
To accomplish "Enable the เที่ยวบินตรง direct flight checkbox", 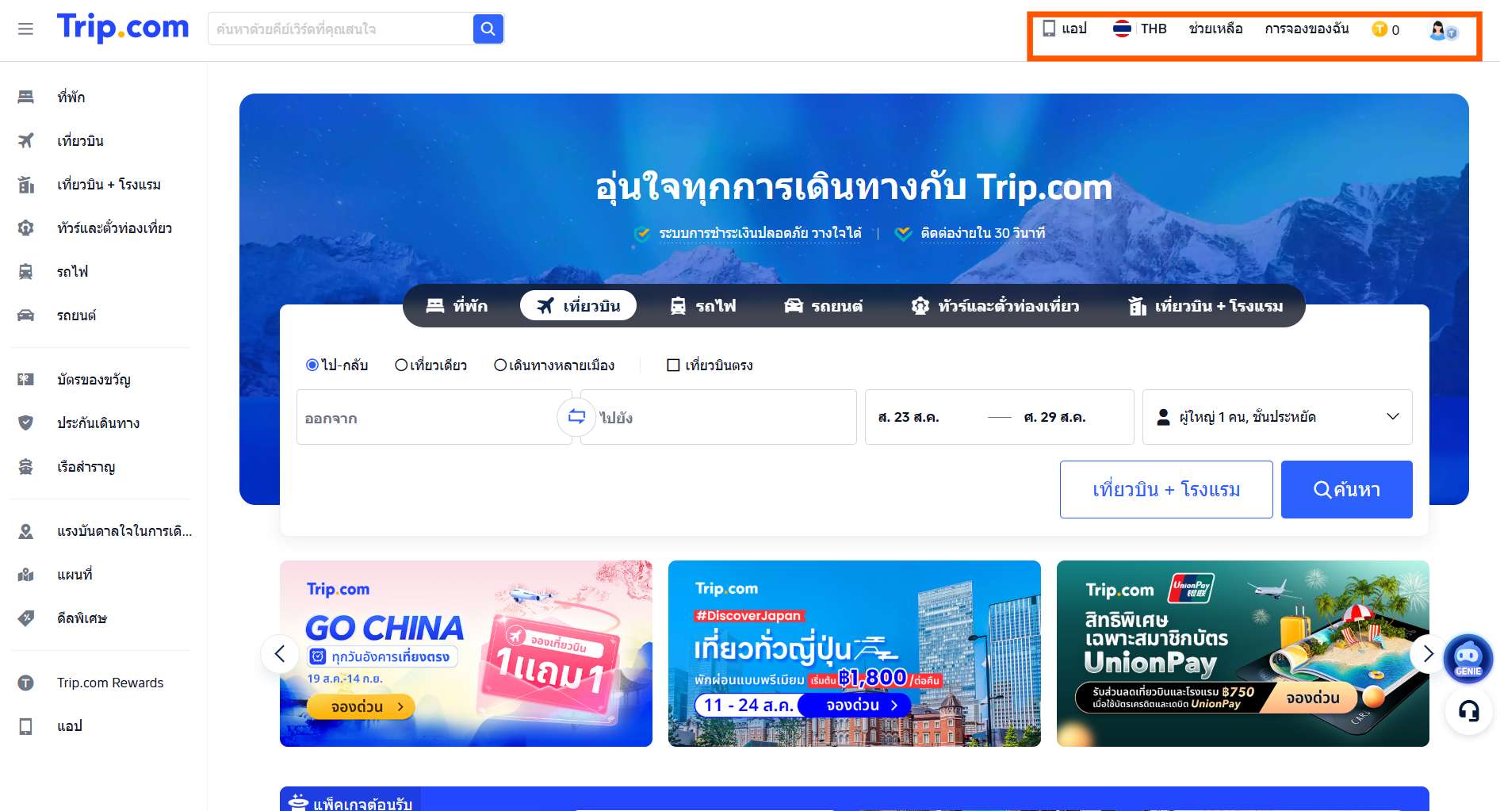I will coord(673,365).
